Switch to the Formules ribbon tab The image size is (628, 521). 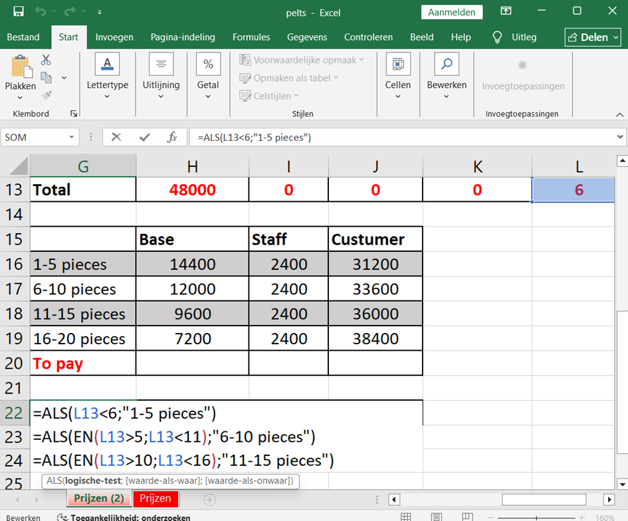click(x=251, y=37)
